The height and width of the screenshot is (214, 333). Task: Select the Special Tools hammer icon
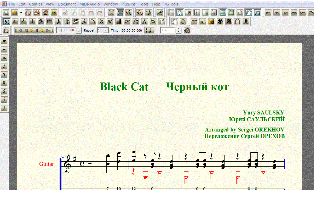coord(194,21)
